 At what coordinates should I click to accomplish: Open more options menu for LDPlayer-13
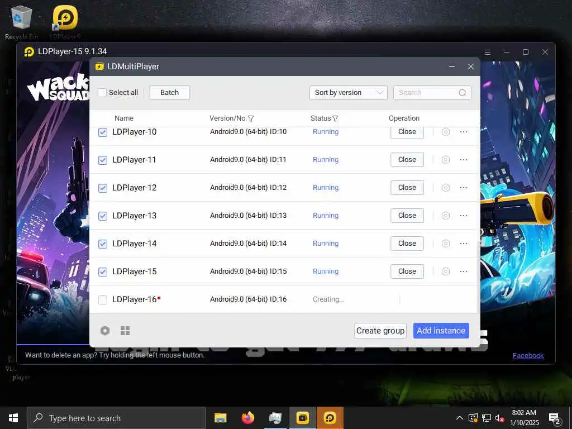(x=464, y=216)
